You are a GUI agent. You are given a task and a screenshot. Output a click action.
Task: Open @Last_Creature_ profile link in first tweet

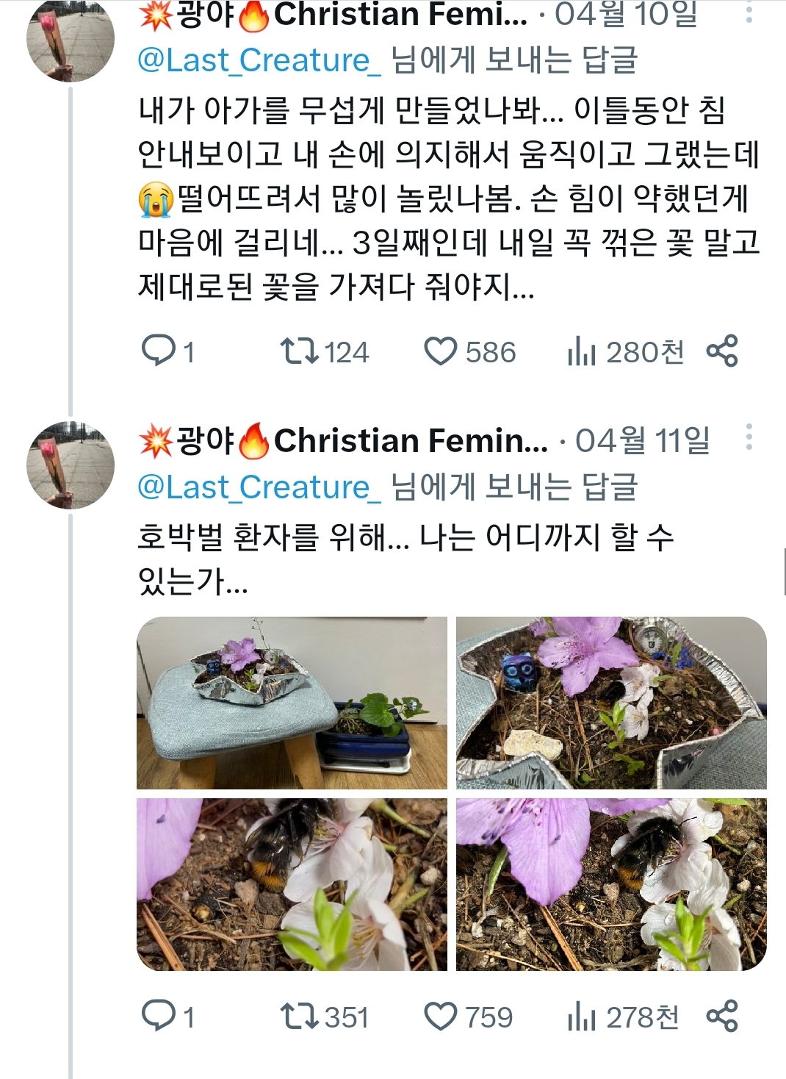pyautogui.click(x=259, y=60)
